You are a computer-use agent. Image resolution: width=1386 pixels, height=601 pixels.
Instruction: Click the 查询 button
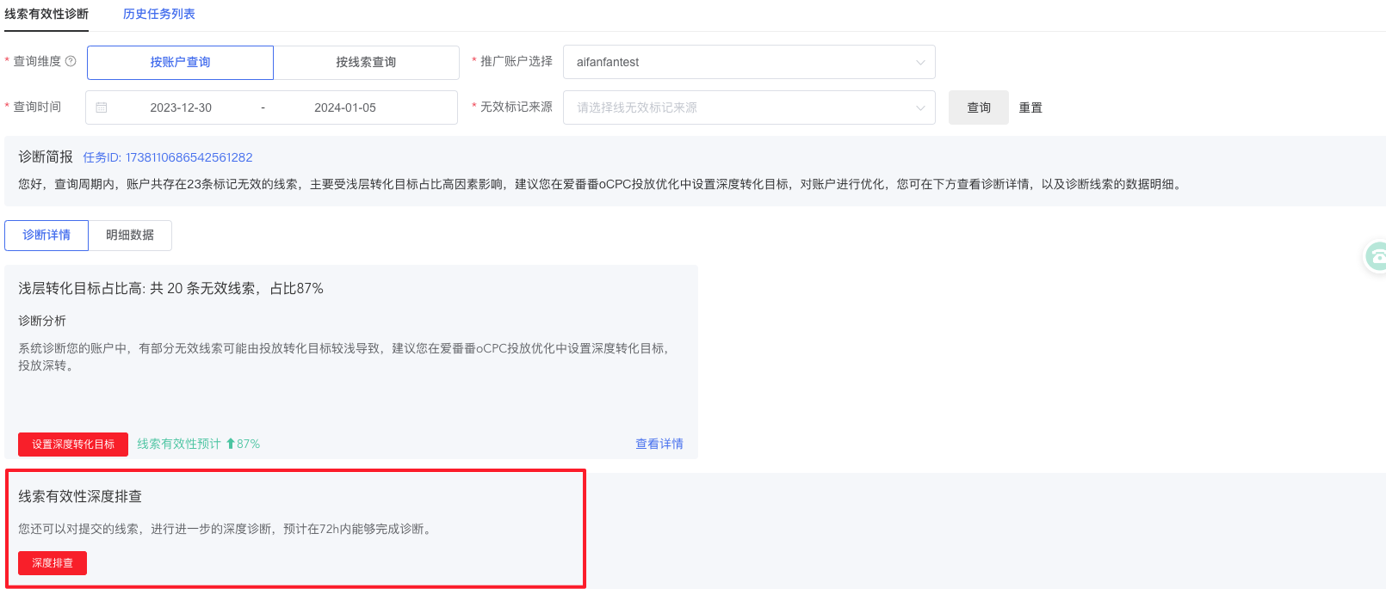978,107
